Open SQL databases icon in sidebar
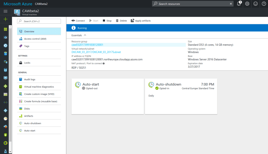Screen dimensions: 268x154 [5, 54]
